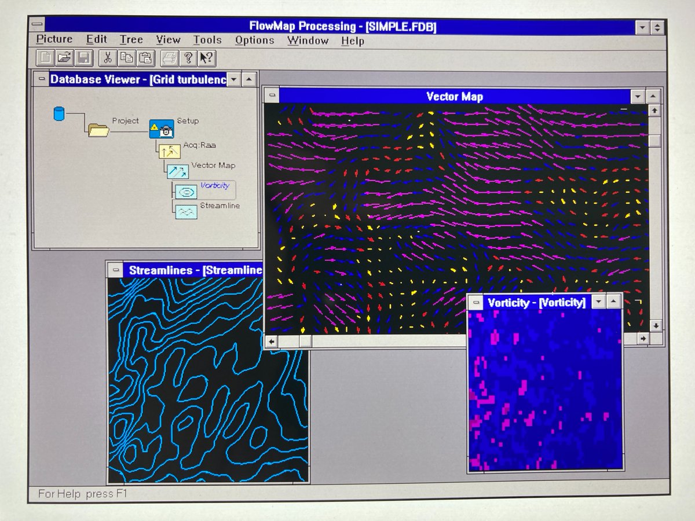Select the Setup camera icon in tree
The width and height of the screenshot is (695, 521).
[x=161, y=129]
